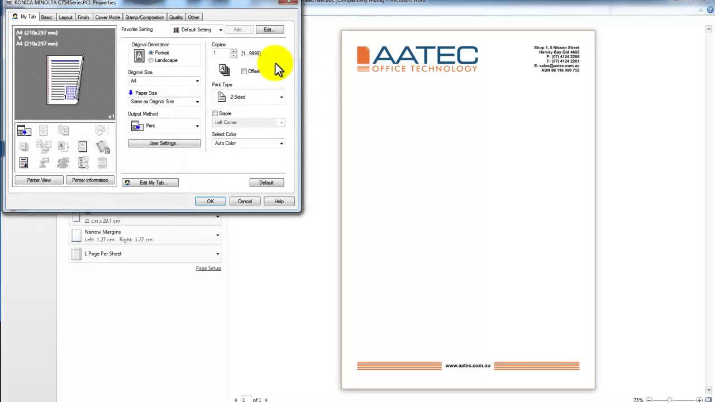Viewport: 715px width, 402px height.
Task: Click the printer icon in Output Method box
Action: (137, 126)
